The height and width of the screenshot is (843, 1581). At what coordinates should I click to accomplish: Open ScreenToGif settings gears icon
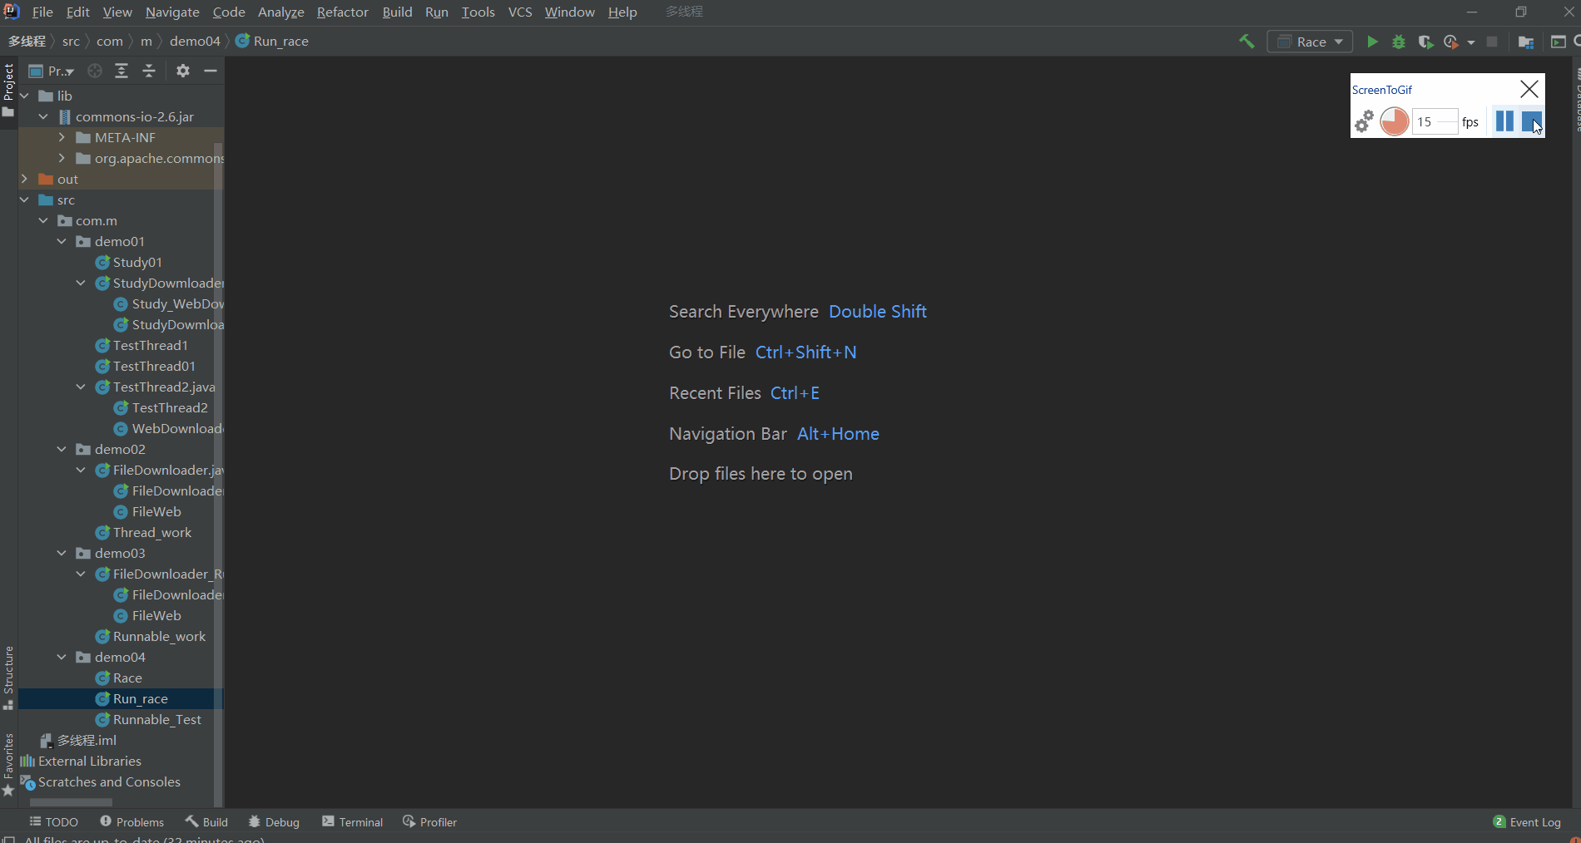[x=1364, y=121]
